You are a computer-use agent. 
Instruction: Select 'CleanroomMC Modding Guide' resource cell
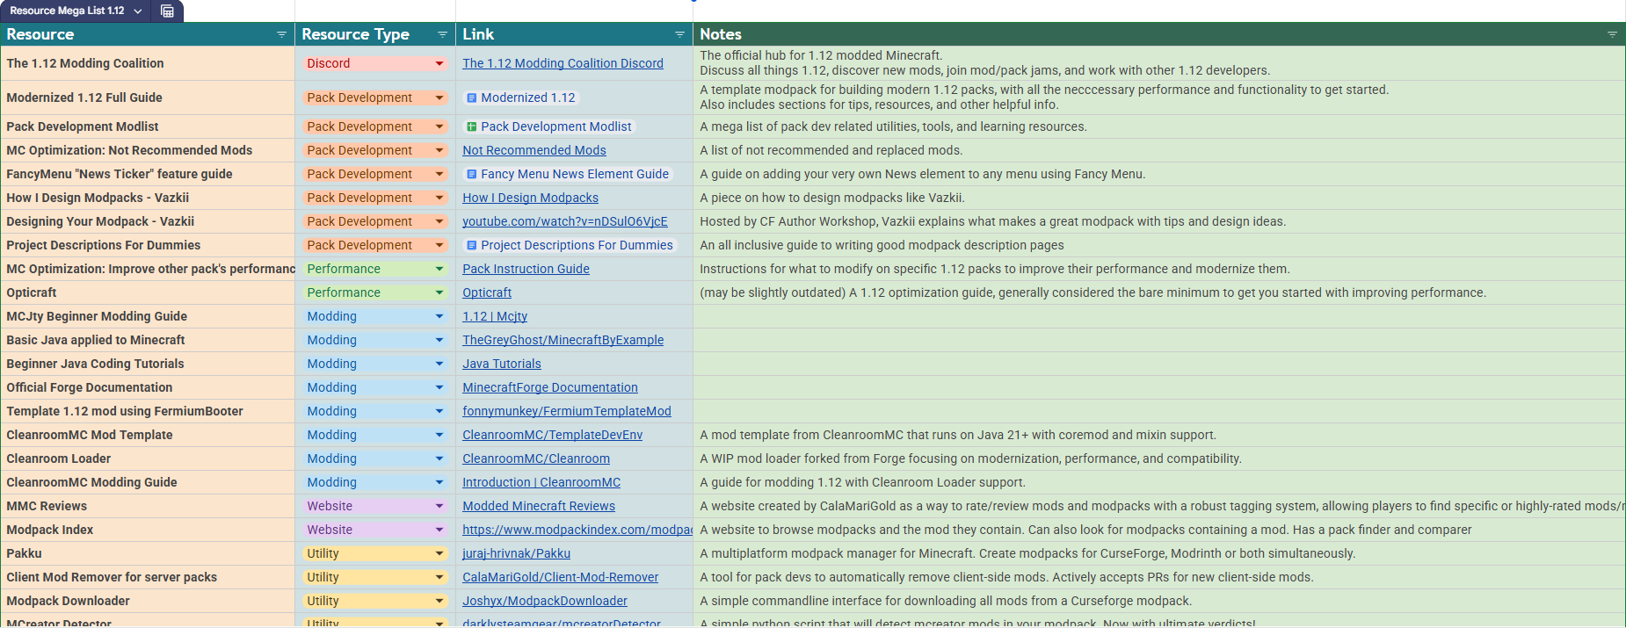click(148, 482)
